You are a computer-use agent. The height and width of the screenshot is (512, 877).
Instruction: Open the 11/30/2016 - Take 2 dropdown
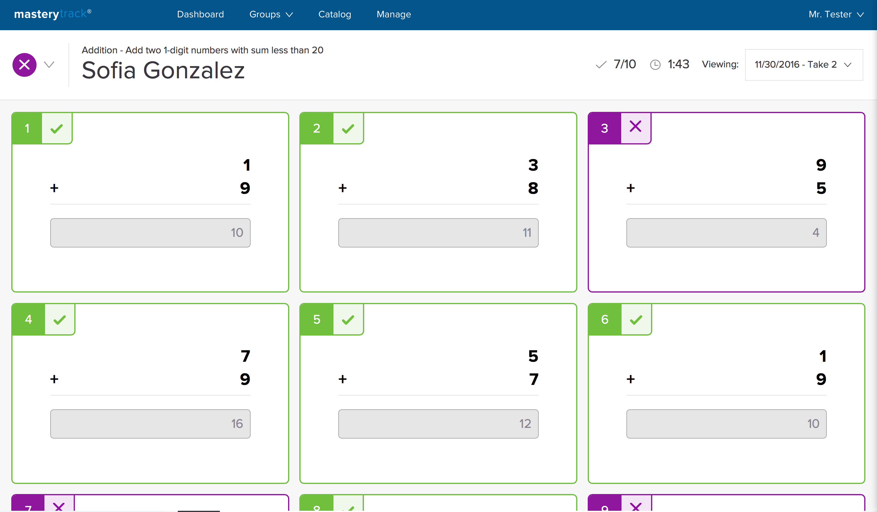point(804,65)
